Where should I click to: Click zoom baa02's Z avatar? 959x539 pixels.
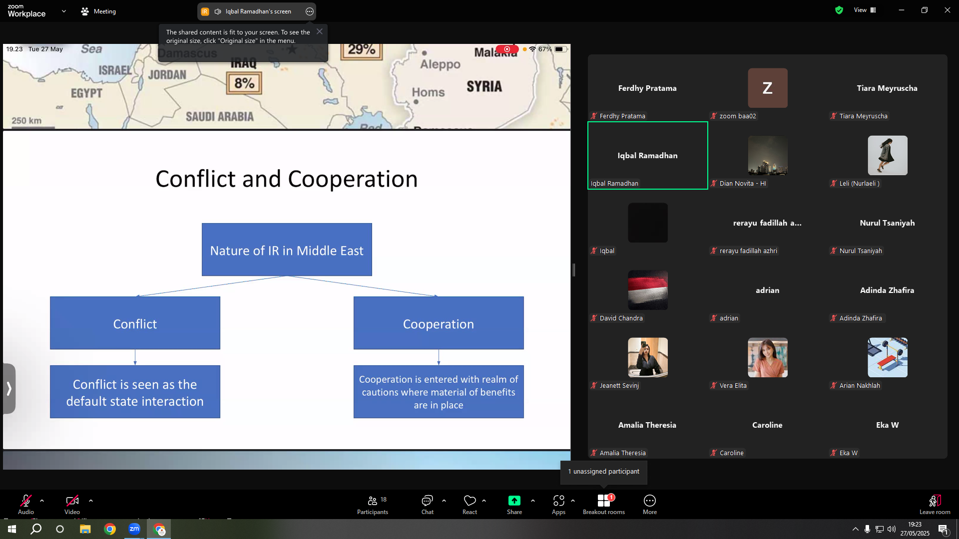pyautogui.click(x=768, y=88)
